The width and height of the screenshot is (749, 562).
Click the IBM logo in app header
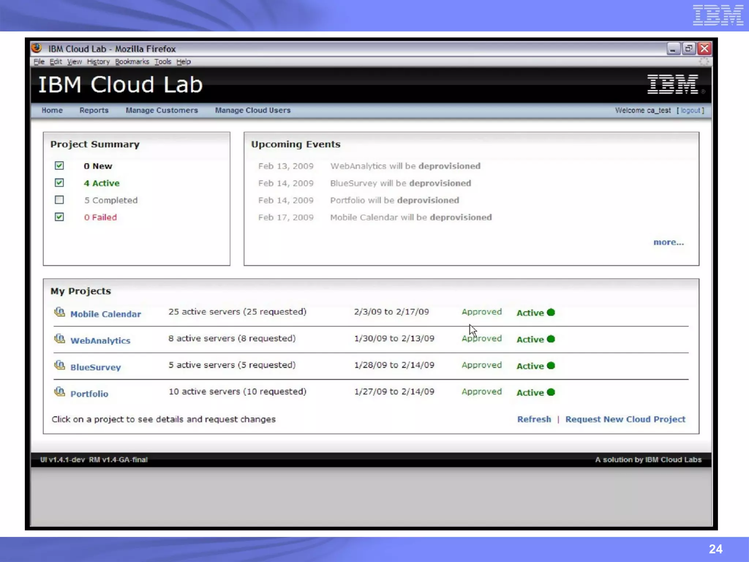click(673, 85)
